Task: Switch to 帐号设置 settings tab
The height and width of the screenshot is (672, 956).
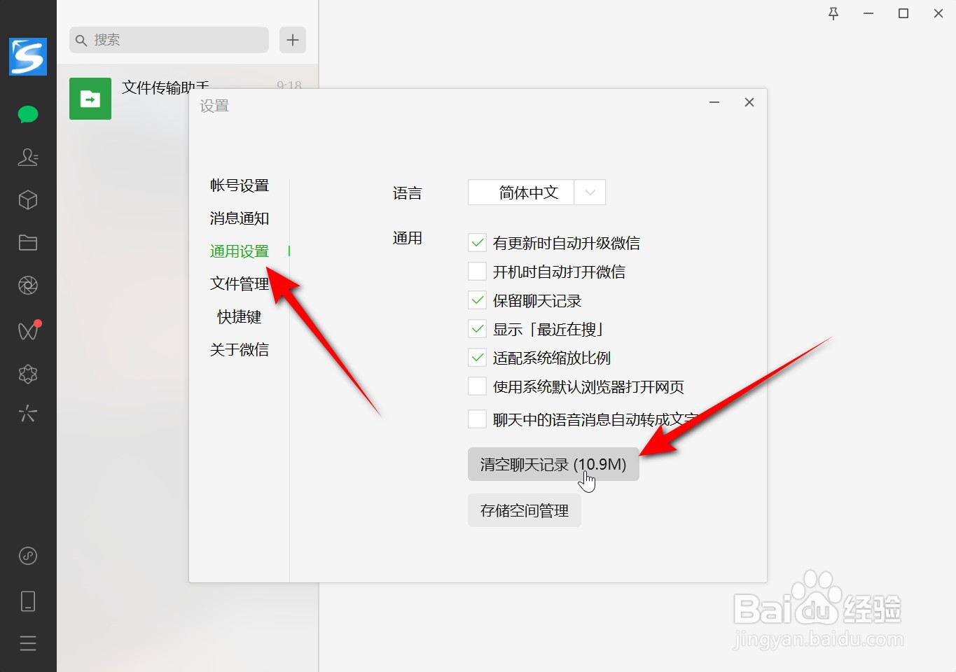Action: (240, 185)
